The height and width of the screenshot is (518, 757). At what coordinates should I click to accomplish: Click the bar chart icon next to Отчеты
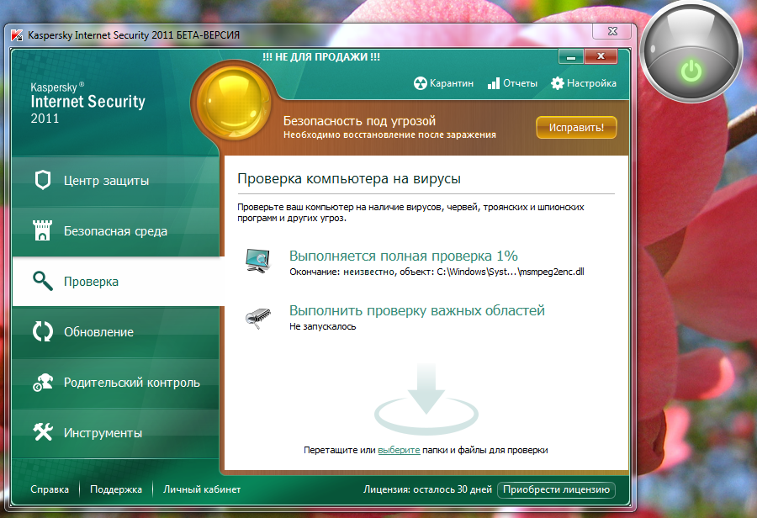494,83
